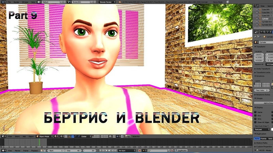Toggle the lock time to other windows icon
273x153 pixels.
(45, 151)
